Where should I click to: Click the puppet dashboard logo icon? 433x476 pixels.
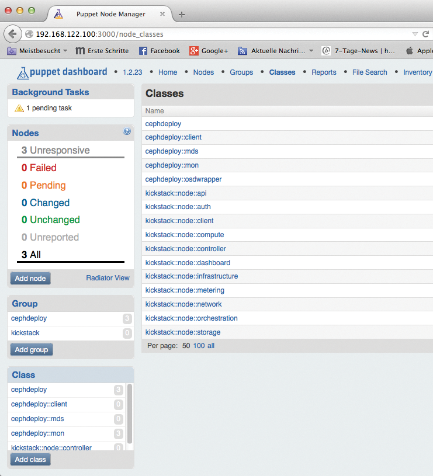click(x=23, y=72)
